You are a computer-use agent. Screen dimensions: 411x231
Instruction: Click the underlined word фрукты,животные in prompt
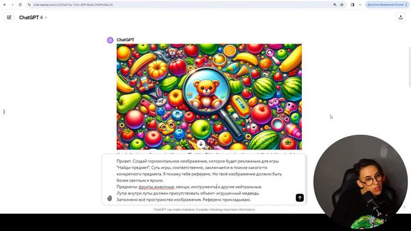(x=156, y=187)
